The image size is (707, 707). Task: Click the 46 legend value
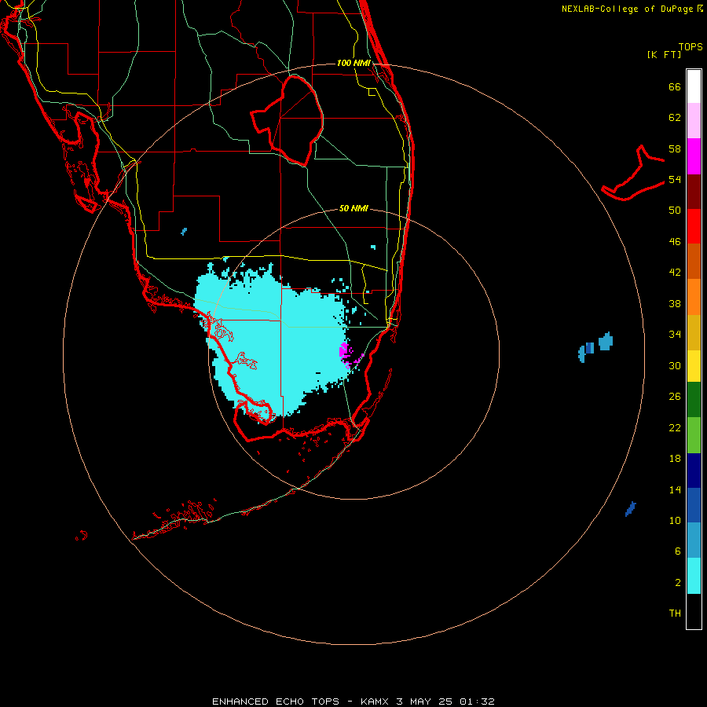pos(675,241)
